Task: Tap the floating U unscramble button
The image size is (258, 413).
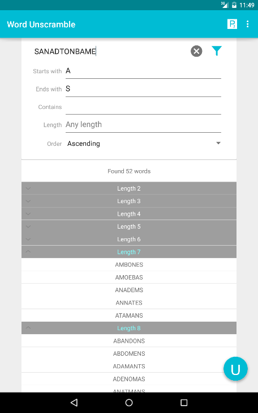Action: click(x=235, y=369)
